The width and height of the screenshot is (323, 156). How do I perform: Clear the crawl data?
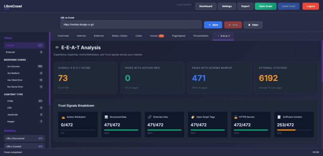coord(253,25)
